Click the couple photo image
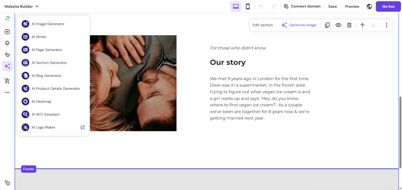The width and height of the screenshot is (402, 190). (x=133, y=83)
